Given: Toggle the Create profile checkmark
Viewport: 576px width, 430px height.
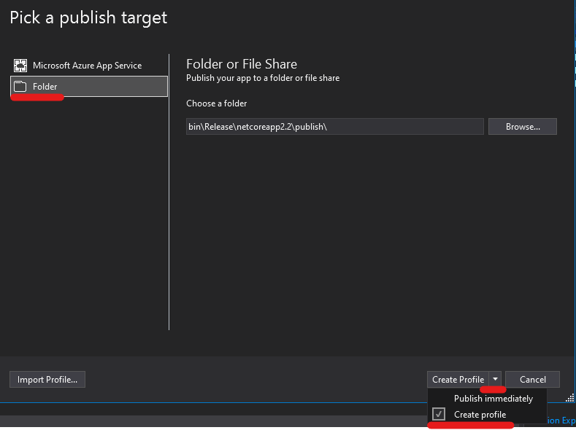Looking at the screenshot, I should [439, 414].
